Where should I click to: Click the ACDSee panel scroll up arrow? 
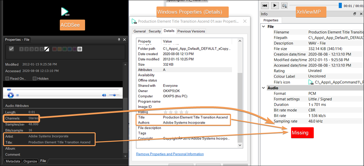[125, 64]
